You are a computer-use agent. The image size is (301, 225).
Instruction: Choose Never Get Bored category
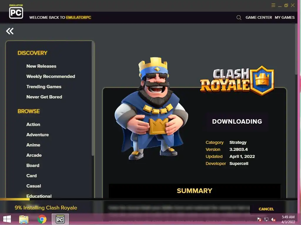point(44,97)
